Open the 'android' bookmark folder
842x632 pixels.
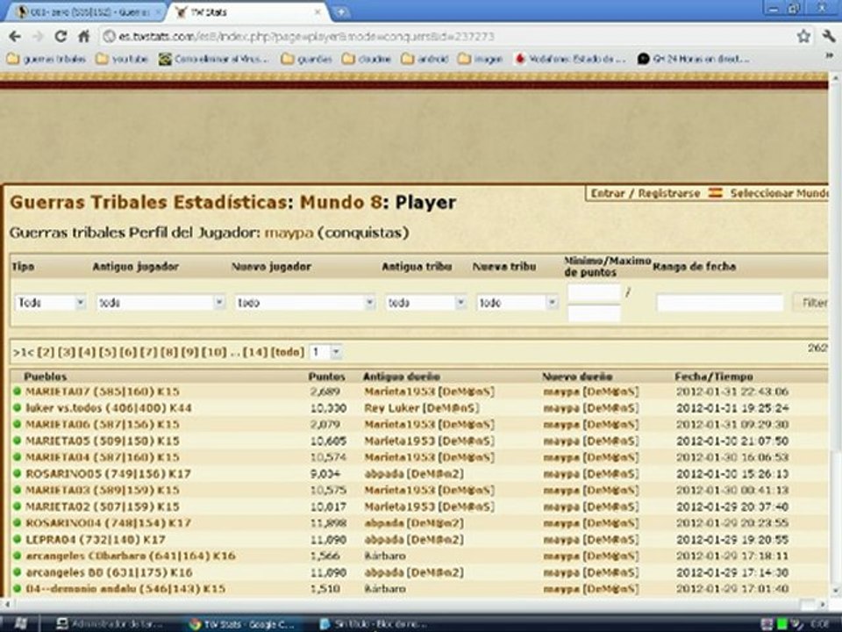[x=425, y=59]
